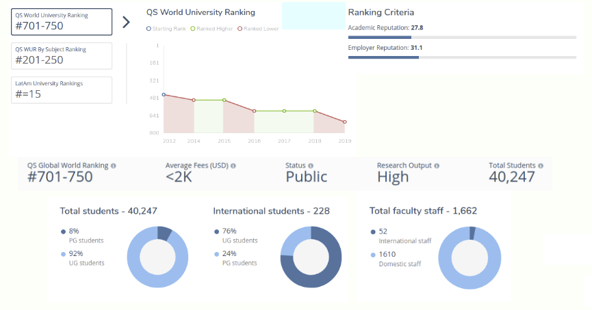Select the QS WUR By Subject Ranking card
592x310 pixels.
(x=62, y=56)
